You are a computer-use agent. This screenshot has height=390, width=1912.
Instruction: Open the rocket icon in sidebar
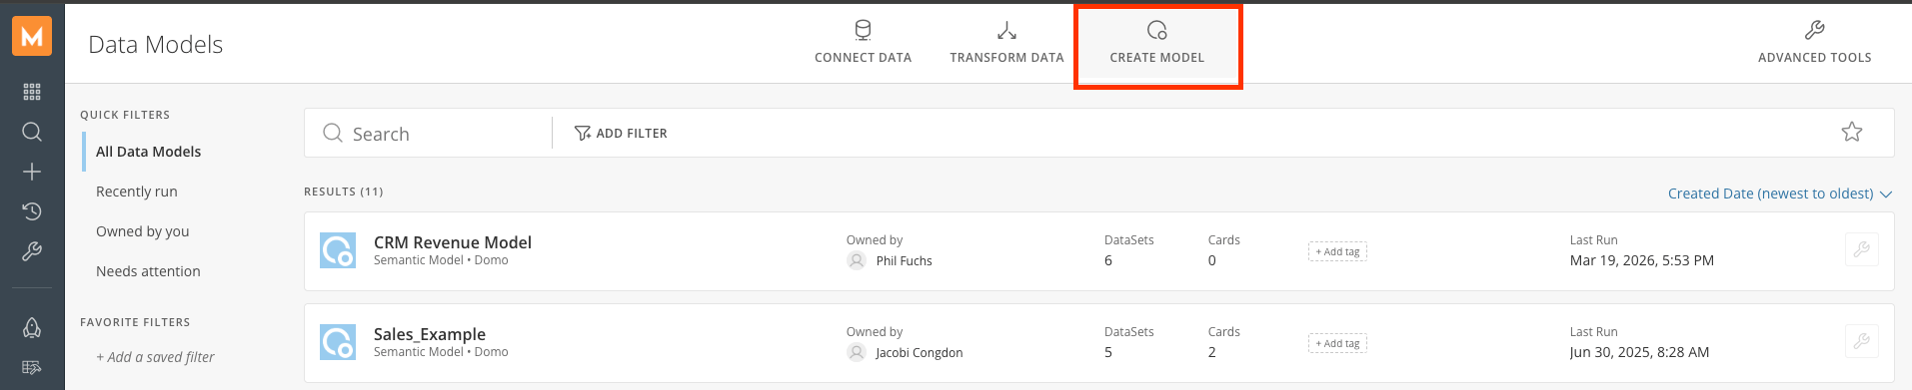point(32,327)
